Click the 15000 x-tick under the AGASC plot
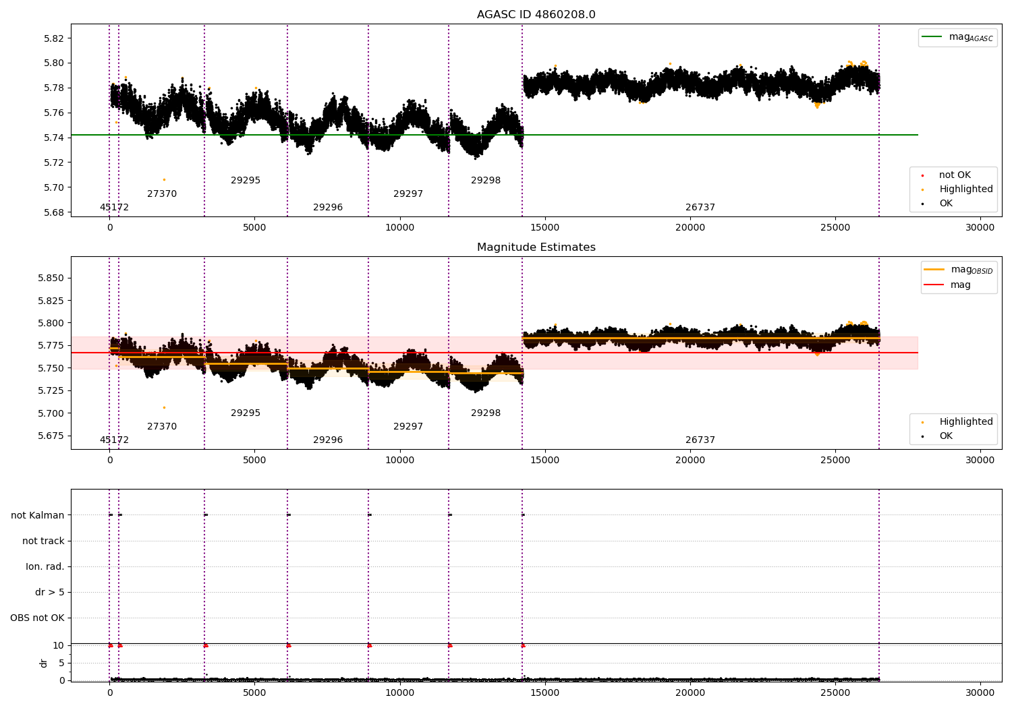The height and width of the screenshot is (708, 1012). pos(545,228)
